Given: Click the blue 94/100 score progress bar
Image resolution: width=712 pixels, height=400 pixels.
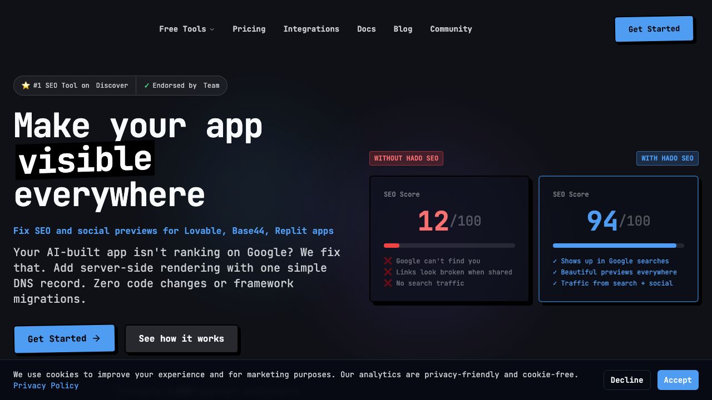Looking at the screenshot, I should click(x=619, y=246).
